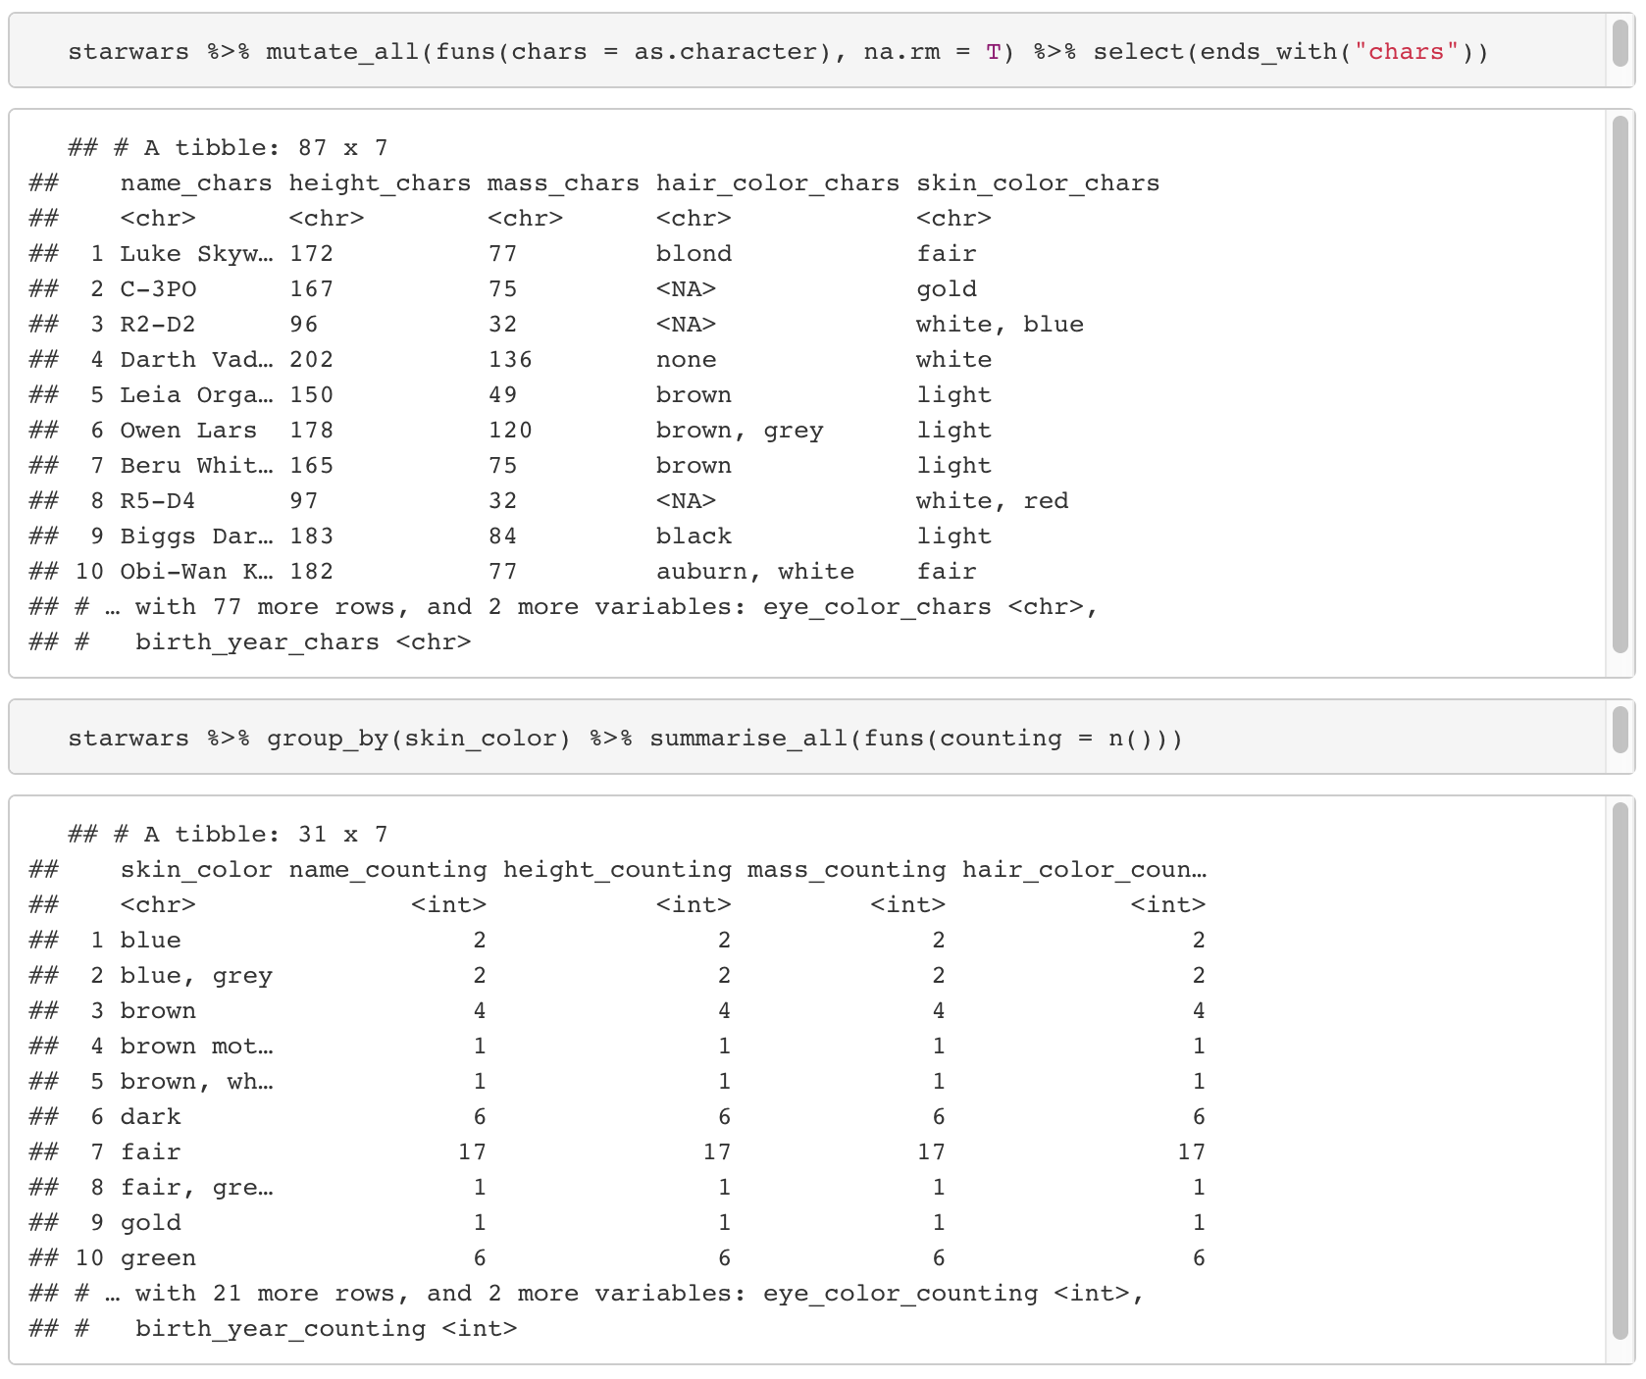Click the "hair_color_coun…" column header
This screenshot has width=1646, height=1379.
(x=1084, y=870)
